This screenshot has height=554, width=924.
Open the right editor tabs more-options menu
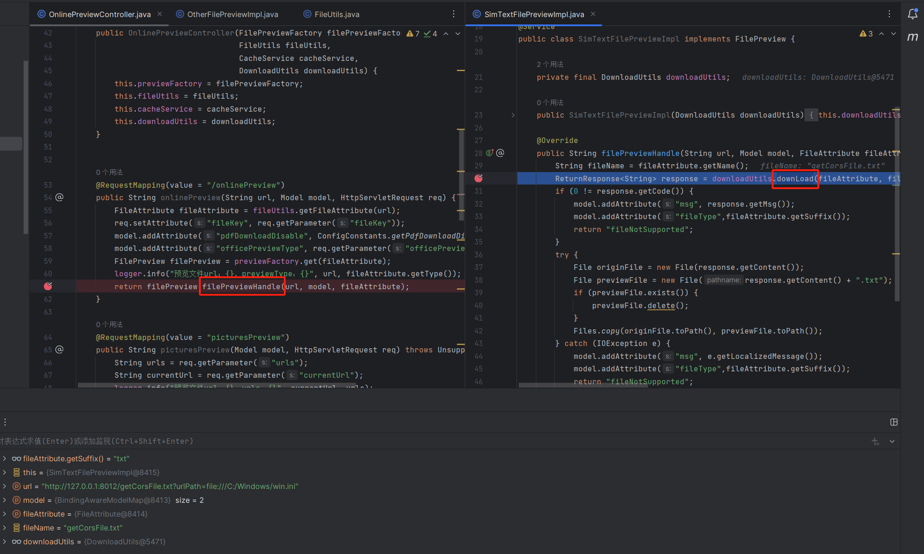(x=889, y=14)
